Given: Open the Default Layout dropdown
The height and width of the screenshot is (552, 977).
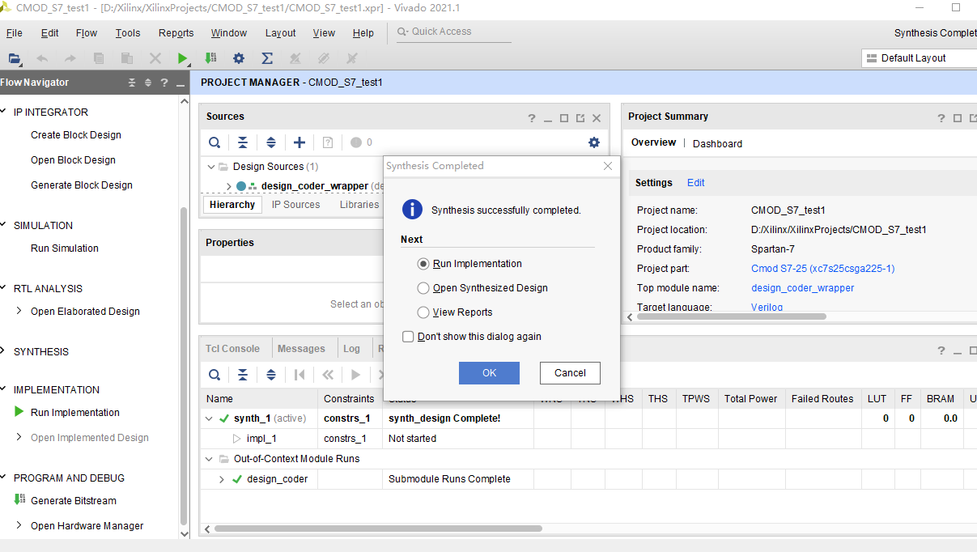Looking at the screenshot, I should (x=919, y=58).
